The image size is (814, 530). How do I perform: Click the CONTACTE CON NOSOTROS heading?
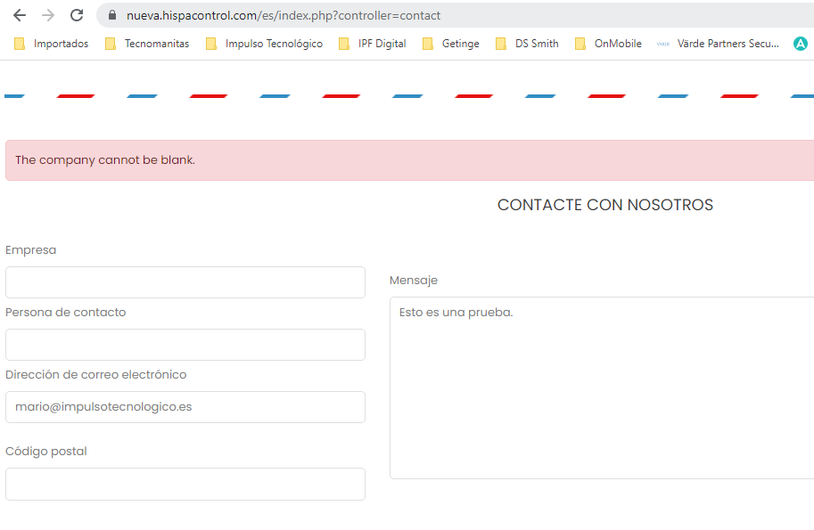pyautogui.click(x=605, y=205)
